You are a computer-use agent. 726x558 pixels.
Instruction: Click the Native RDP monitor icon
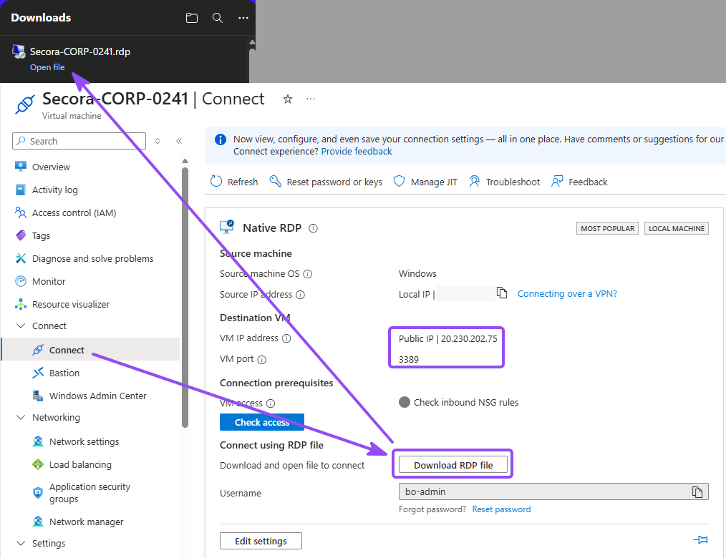227,227
